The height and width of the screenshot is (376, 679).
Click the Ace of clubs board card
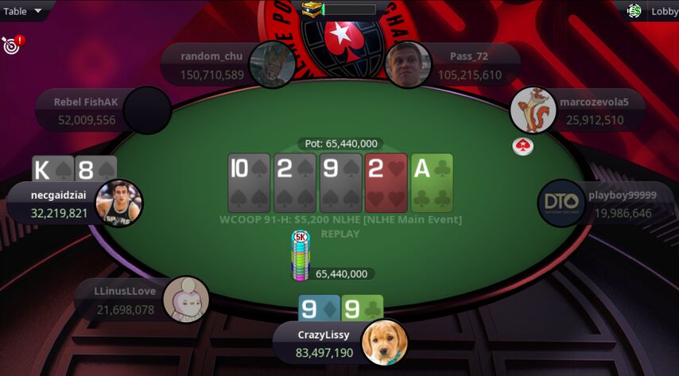point(432,183)
